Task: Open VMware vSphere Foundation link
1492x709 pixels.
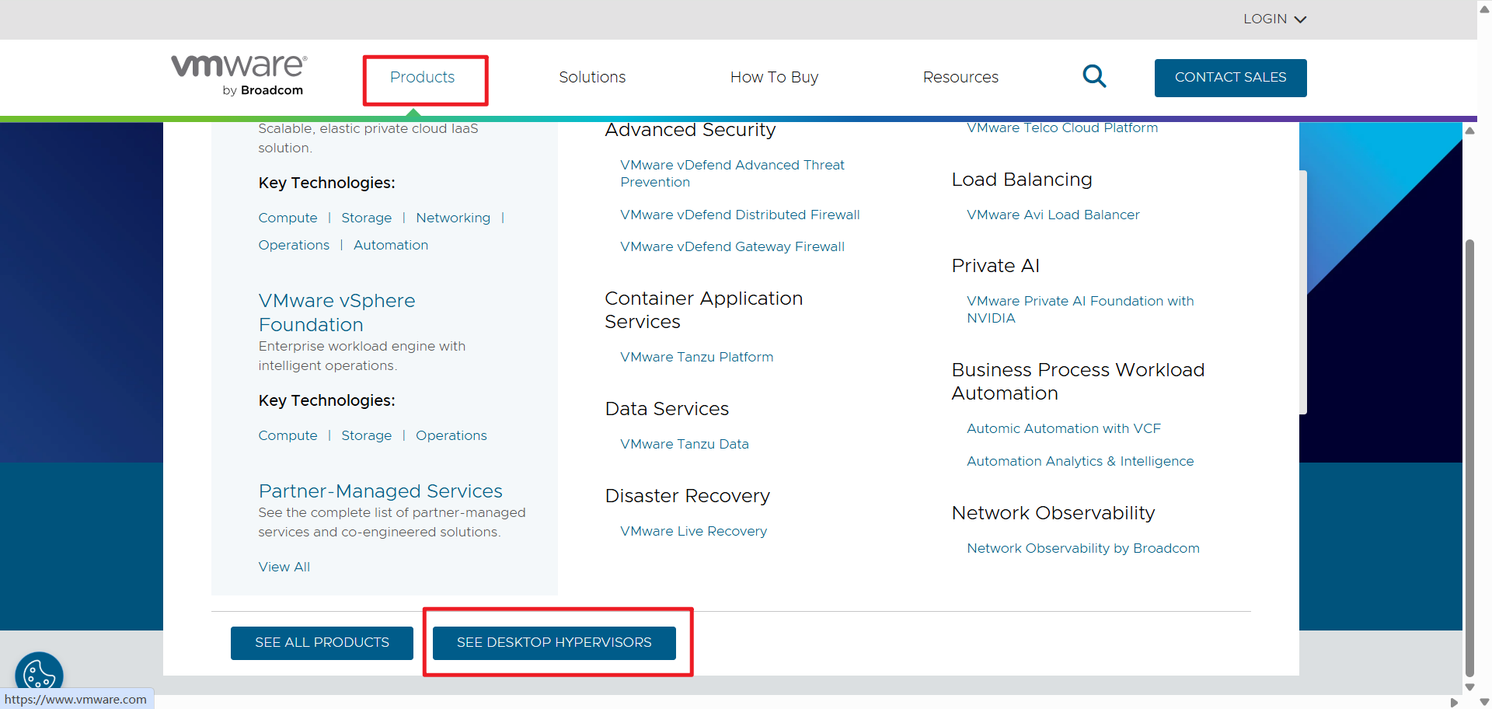Action: 336,313
